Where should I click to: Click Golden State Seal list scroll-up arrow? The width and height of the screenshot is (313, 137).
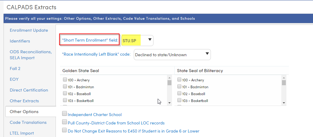pyautogui.click(x=169, y=78)
